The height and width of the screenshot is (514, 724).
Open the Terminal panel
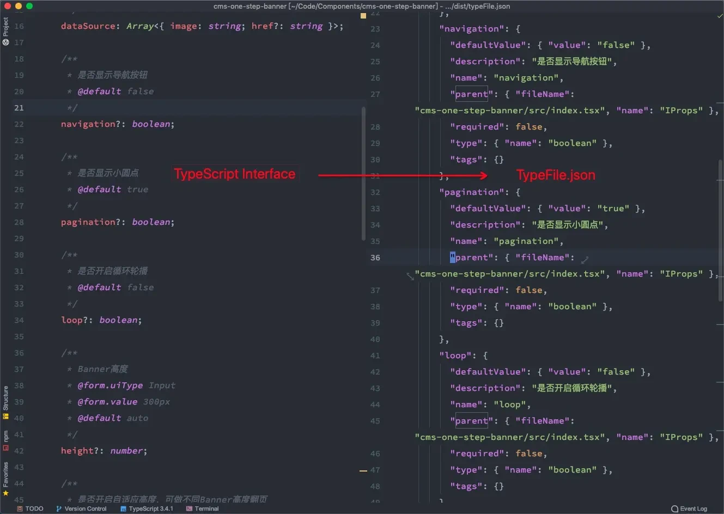[202, 509]
